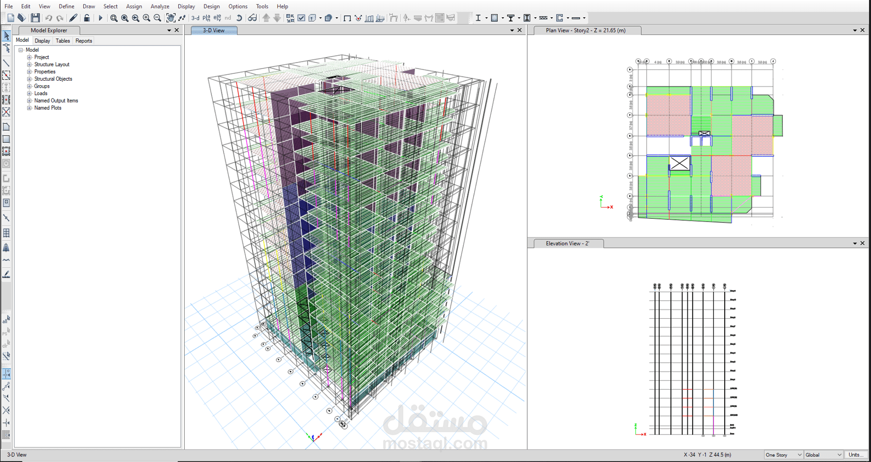The height and width of the screenshot is (462, 871).
Task: Click Rotate 3D View icon
Action: tap(239, 18)
